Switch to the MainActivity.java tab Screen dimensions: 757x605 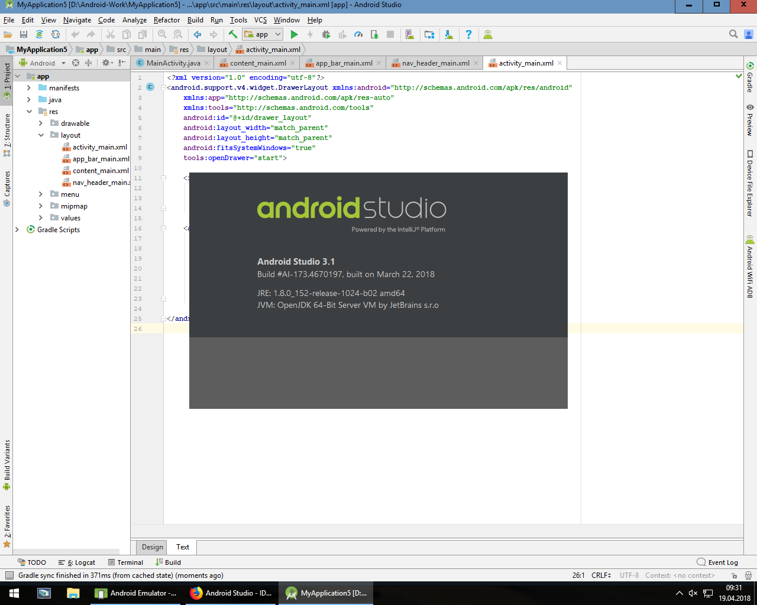(173, 63)
